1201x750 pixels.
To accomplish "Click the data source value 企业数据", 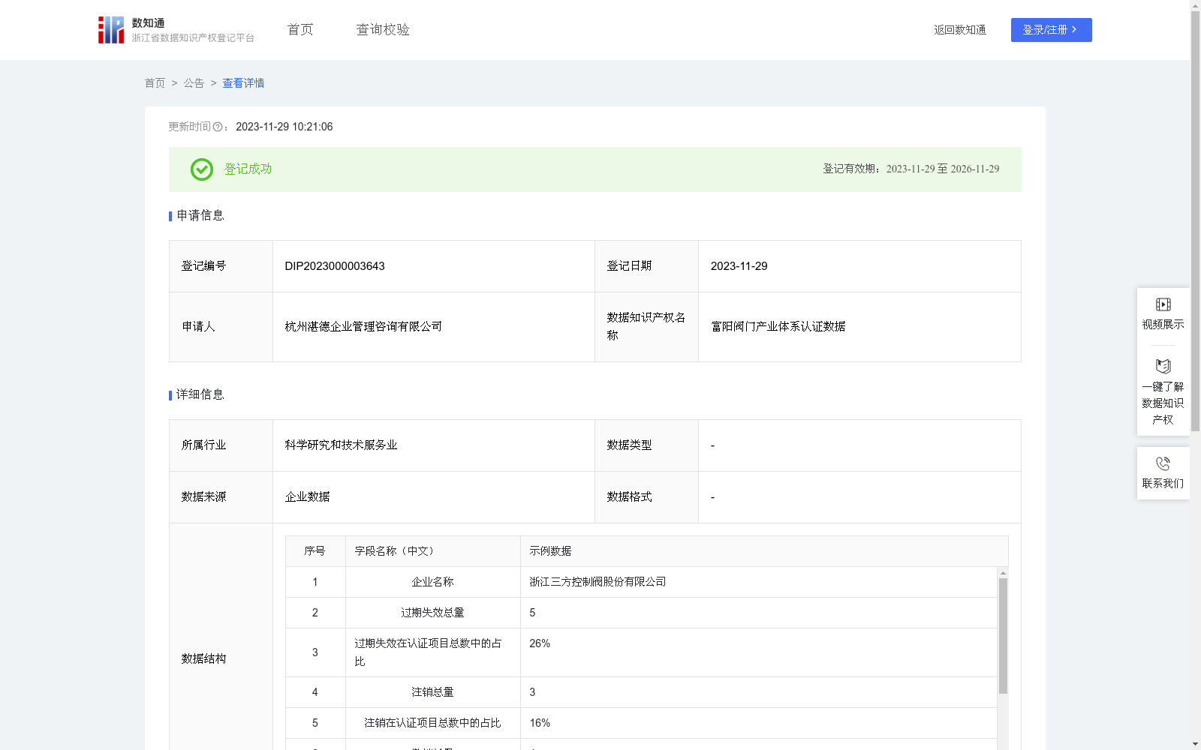I will coord(307,497).
